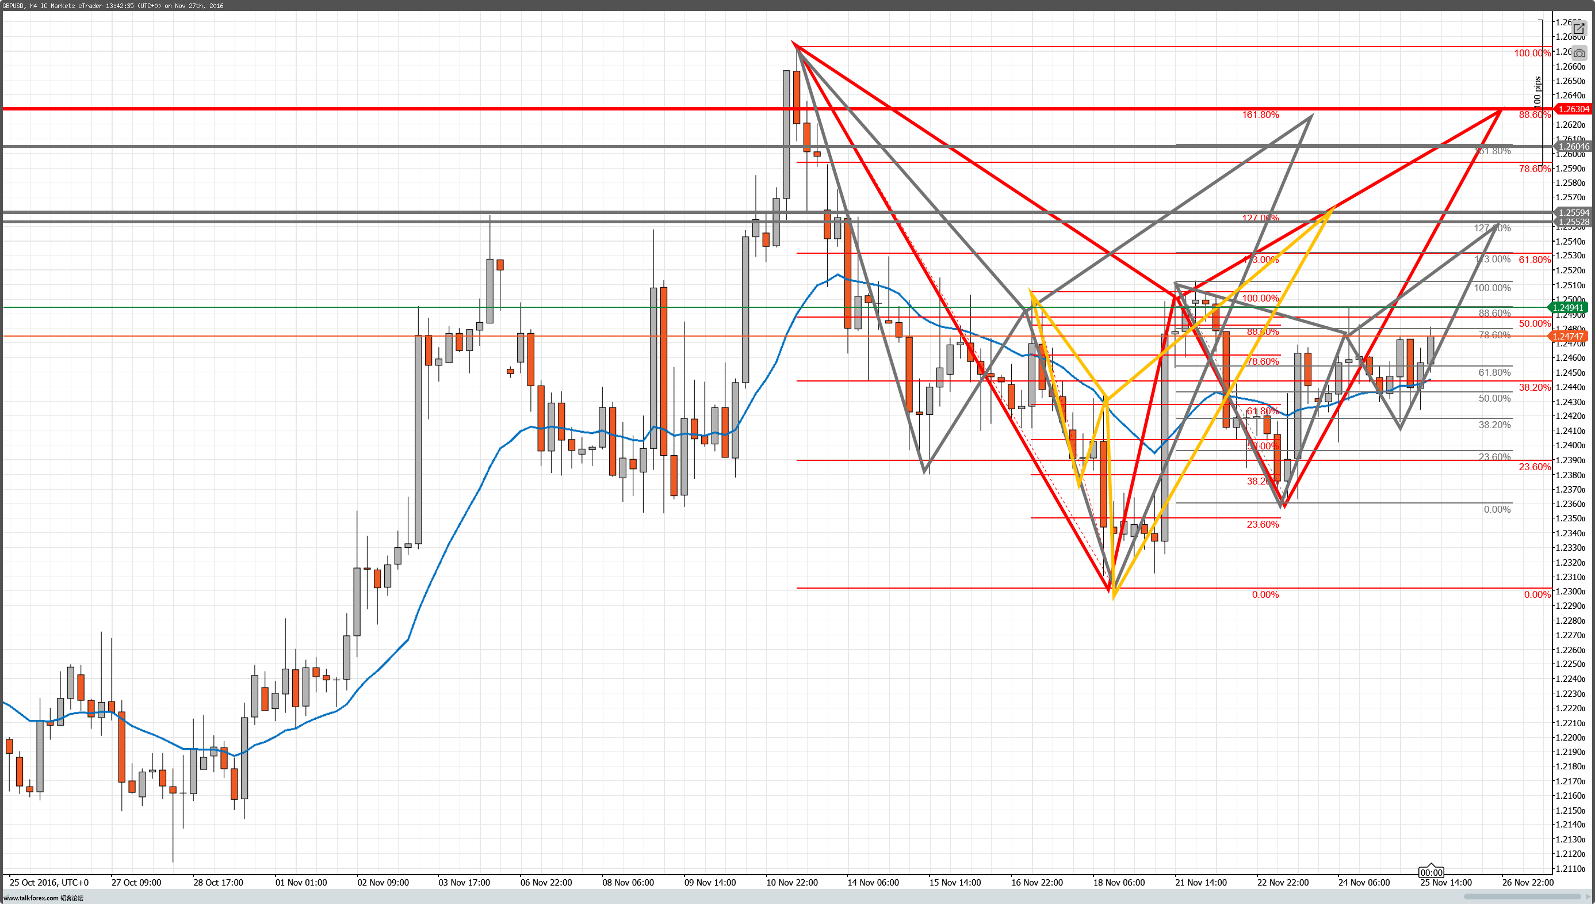The width and height of the screenshot is (1595, 904).
Task: Select the grey 1.26046 price tag
Action: pos(1573,147)
